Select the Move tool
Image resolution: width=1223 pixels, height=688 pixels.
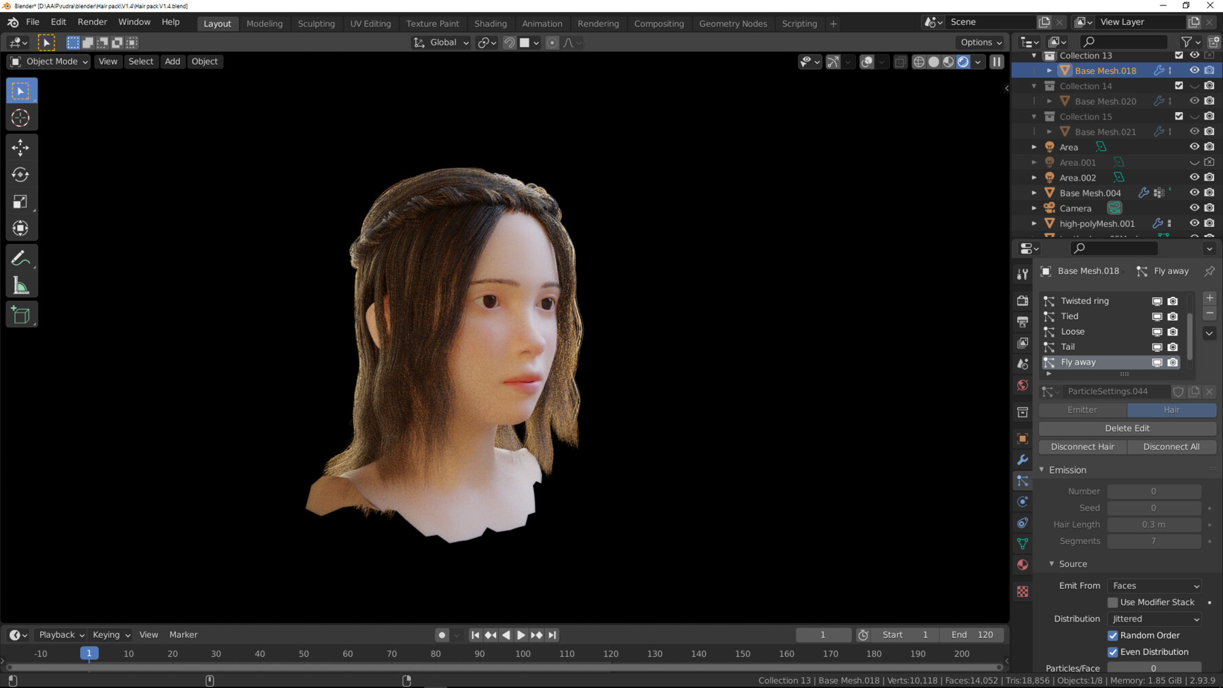(21, 147)
